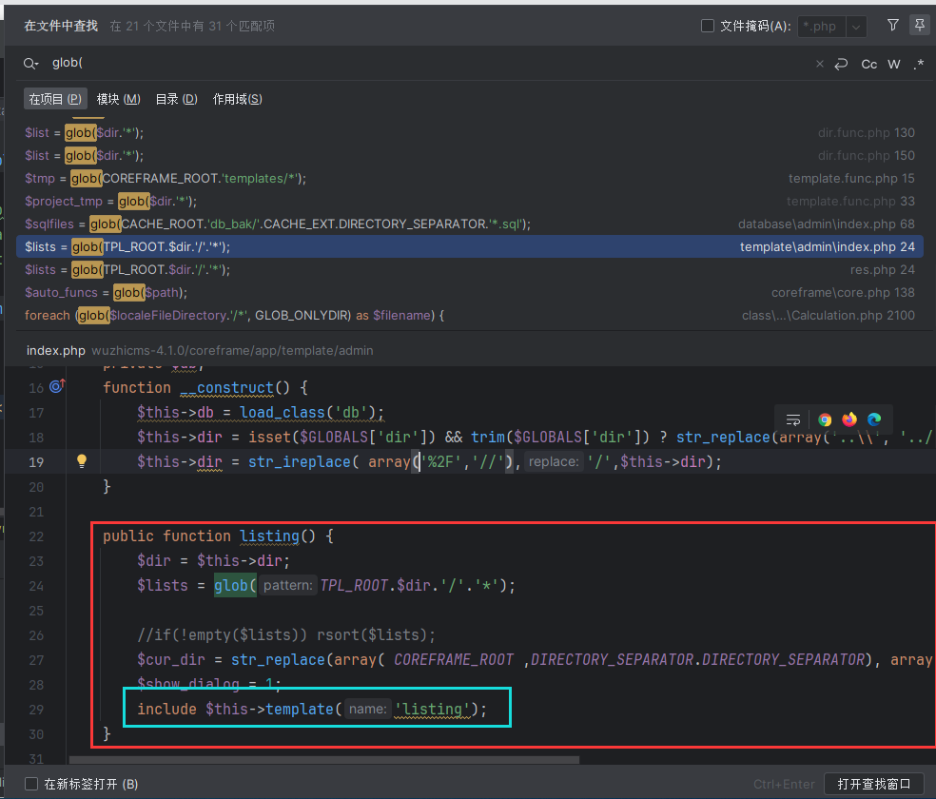
Task: Click the 打开查找窗口 button
Action: click(873, 784)
